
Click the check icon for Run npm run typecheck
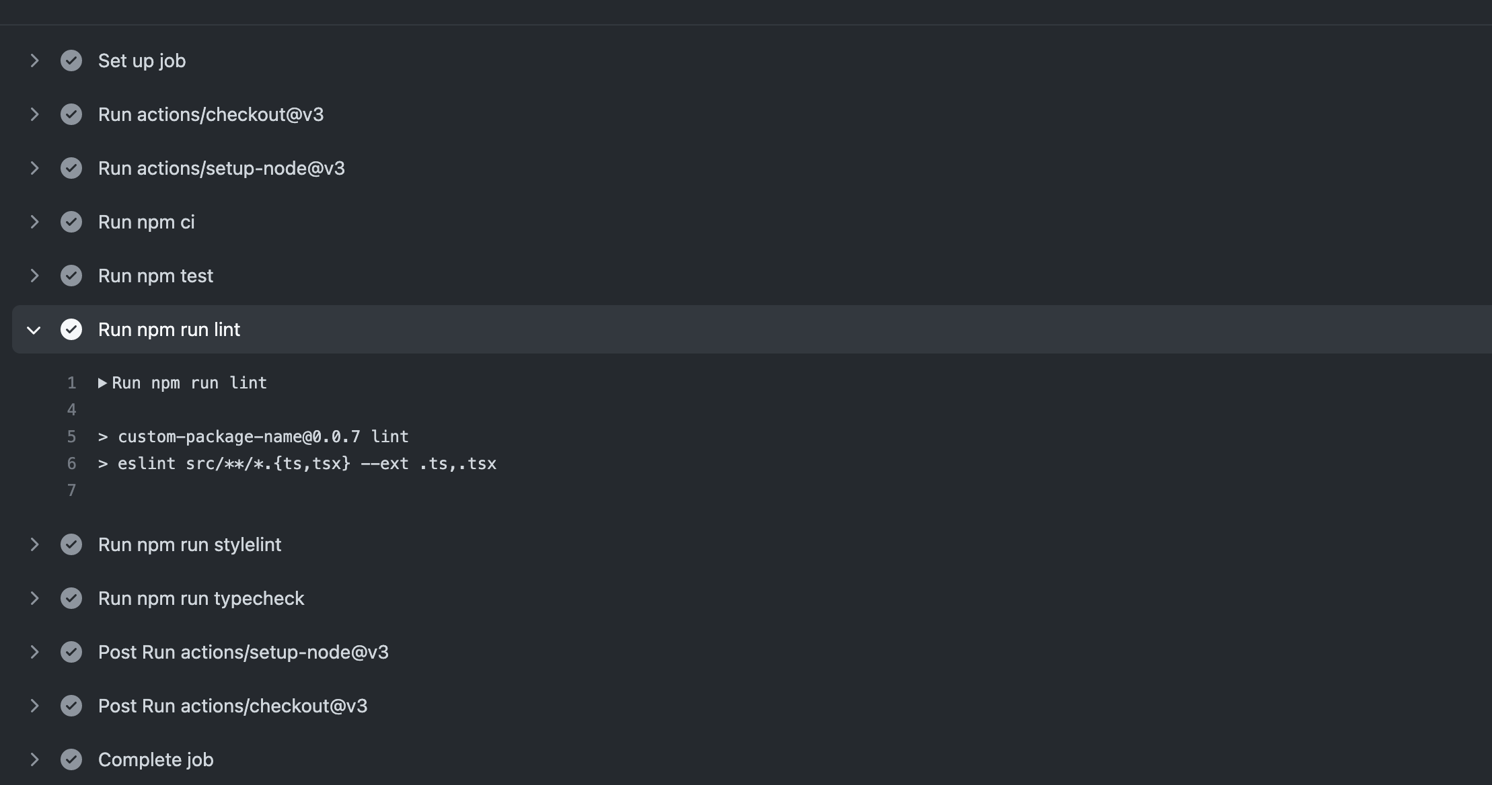[x=71, y=598]
